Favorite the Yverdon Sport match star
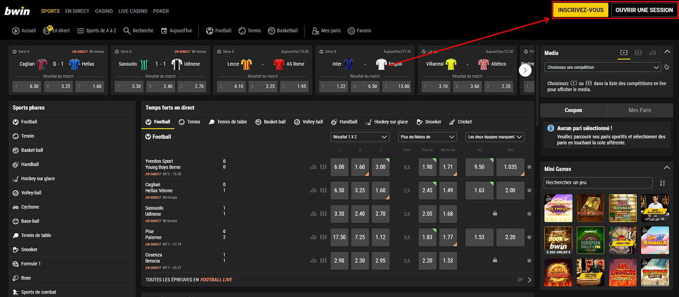Viewport: 679px width, 297px height. pos(529,167)
